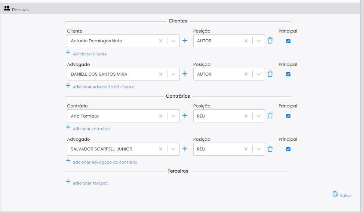The width and height of the screenshot is (363, 213).
Task: Toggle Principal checkbox for SALVADOR SCARPELLI JUNIOR
Action: point(288,149)
